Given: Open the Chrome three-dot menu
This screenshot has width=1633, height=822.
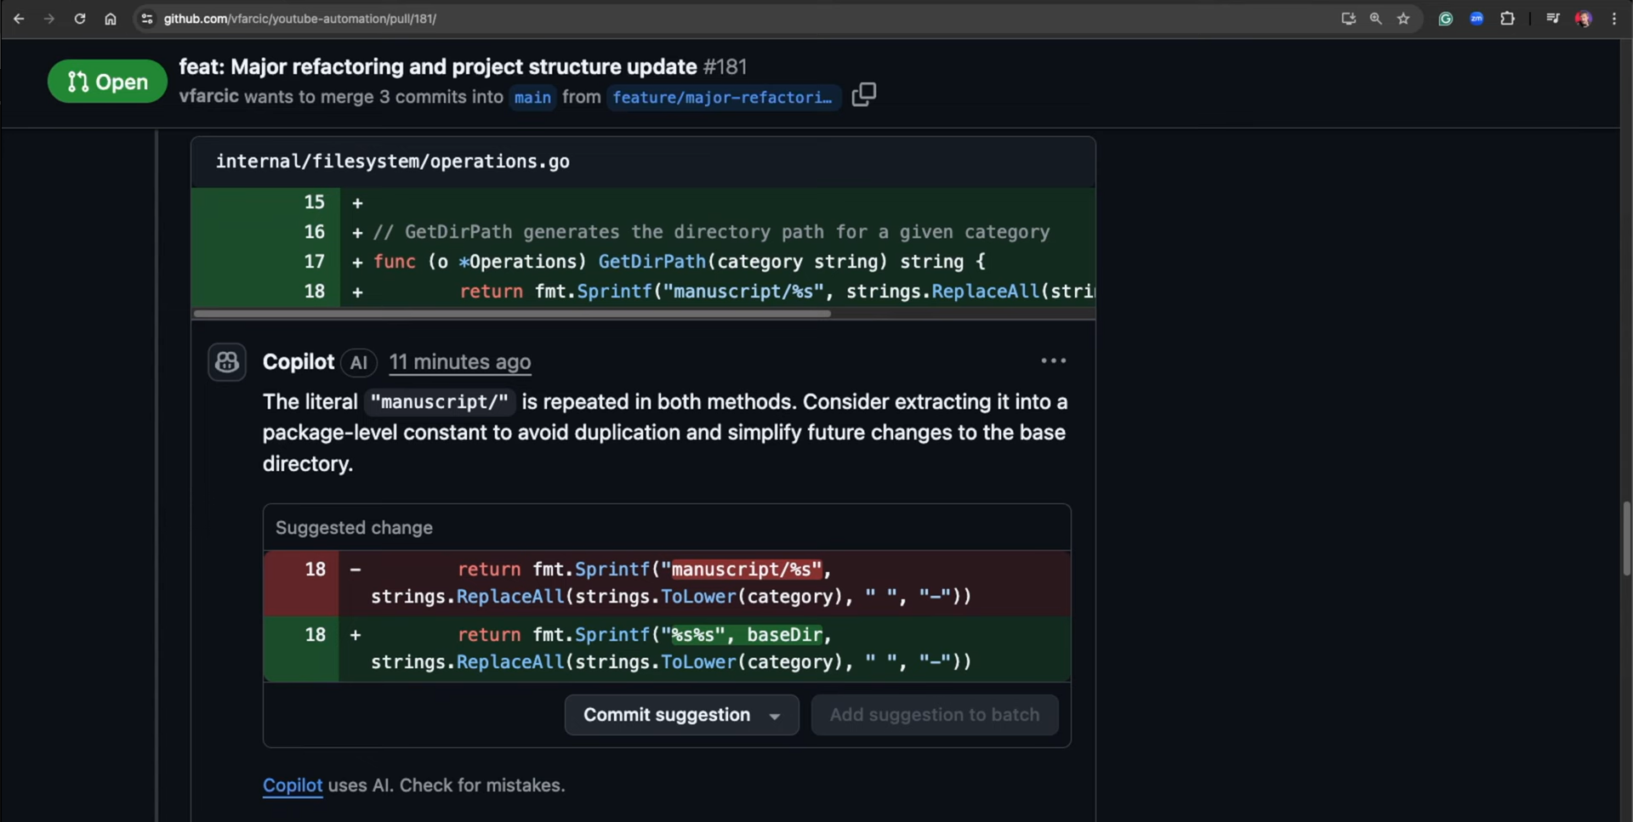Looking at the screenshot, I should (1613, 19).
